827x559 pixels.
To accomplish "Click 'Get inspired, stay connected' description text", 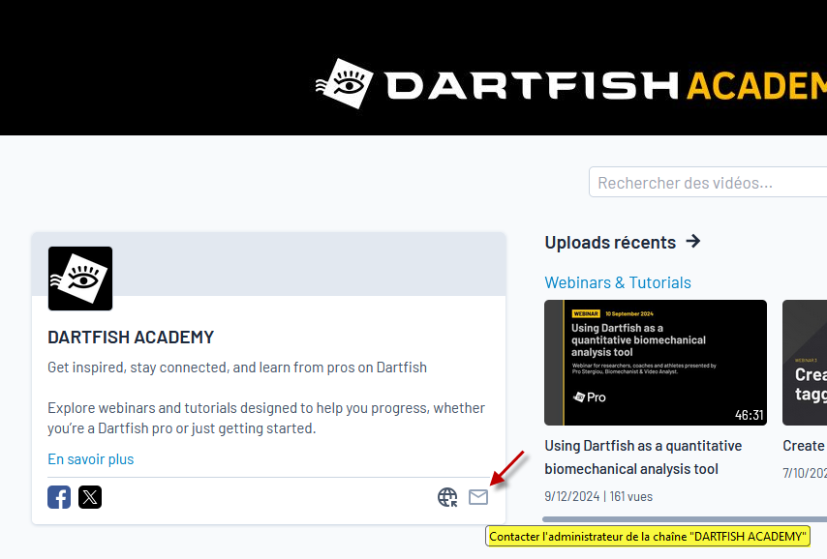I will coord(237,368).
